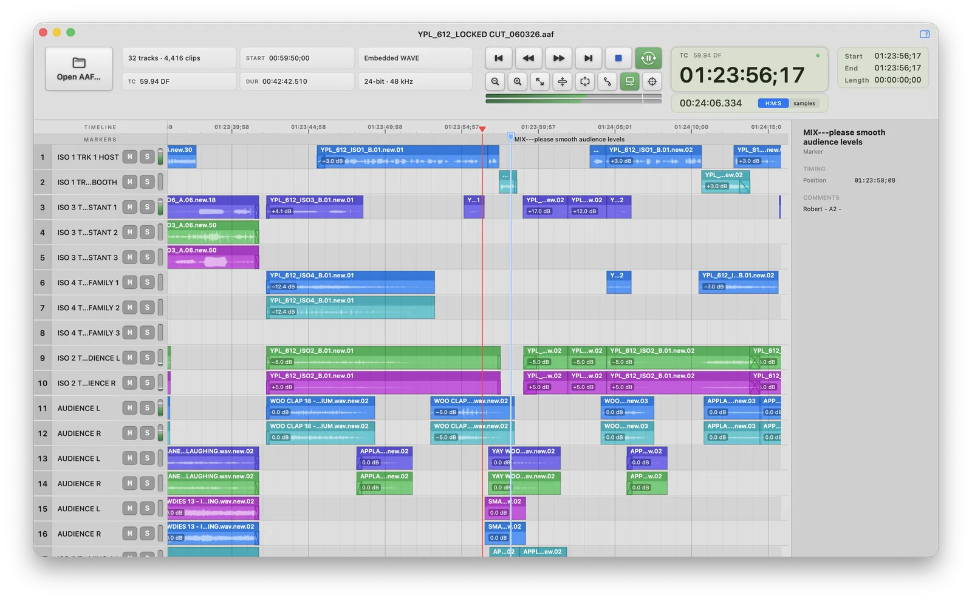972x601 pixels.
Task: Solo track 1 ISO 1 TRK 1 HOST
Action: (x=147, y=157)
